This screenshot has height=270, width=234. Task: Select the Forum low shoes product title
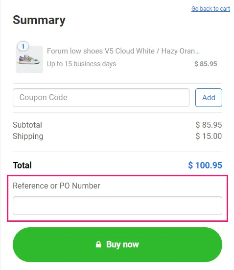coord(123,51)
